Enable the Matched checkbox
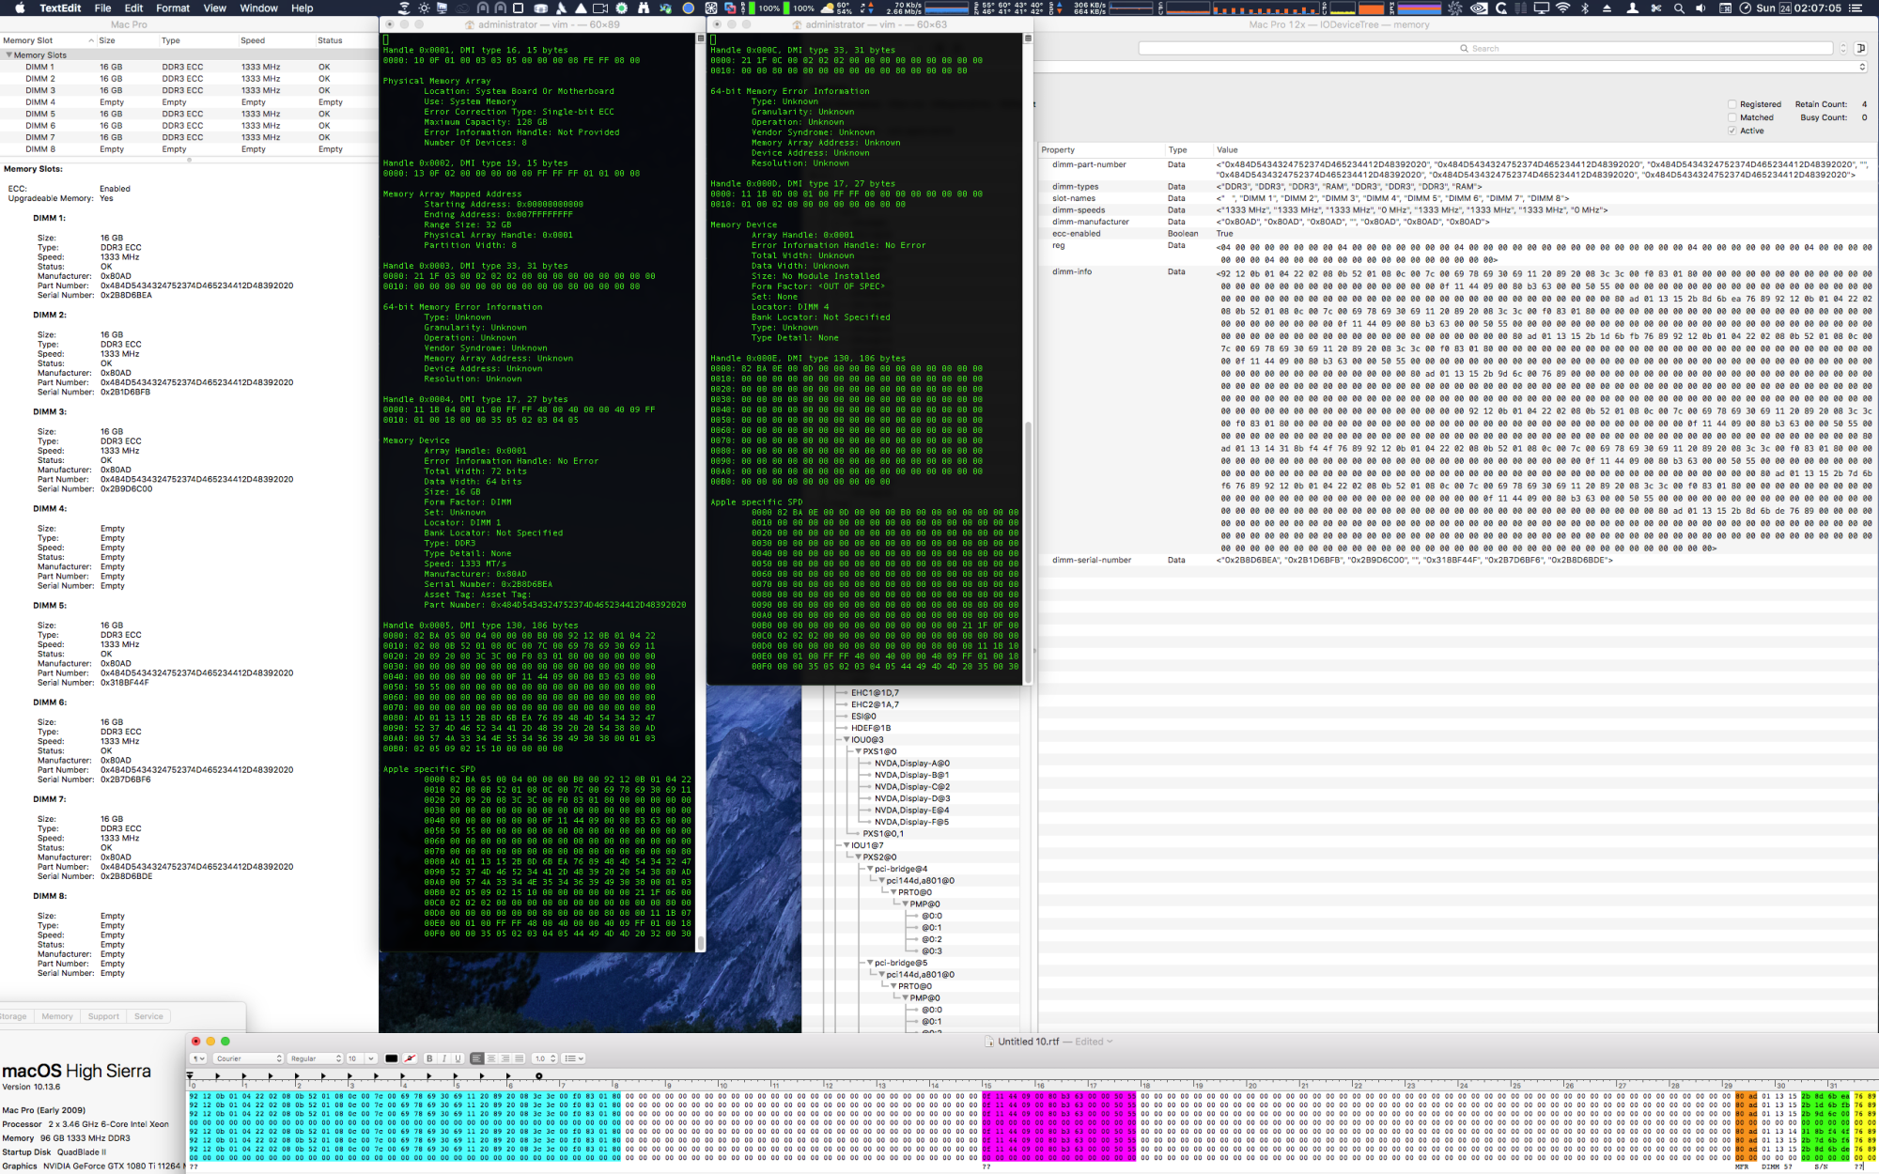Image resolution: width=1879 pixels, height=1174 pixels. [1732, 117]
